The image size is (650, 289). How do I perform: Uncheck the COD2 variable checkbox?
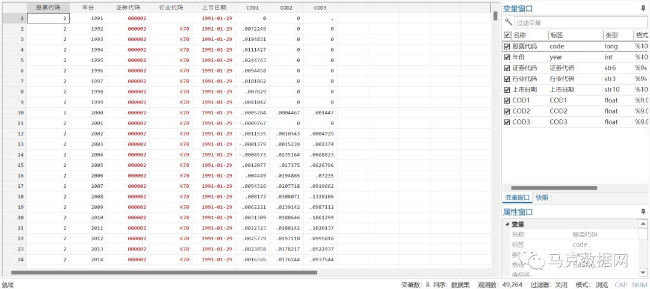pyautogui.click(x=507, y=111)
